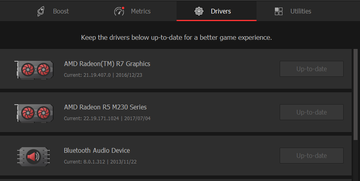Click the Metrics gauge icon
Image resolution: width=360 pixels, height=181 pixels.
119,11
